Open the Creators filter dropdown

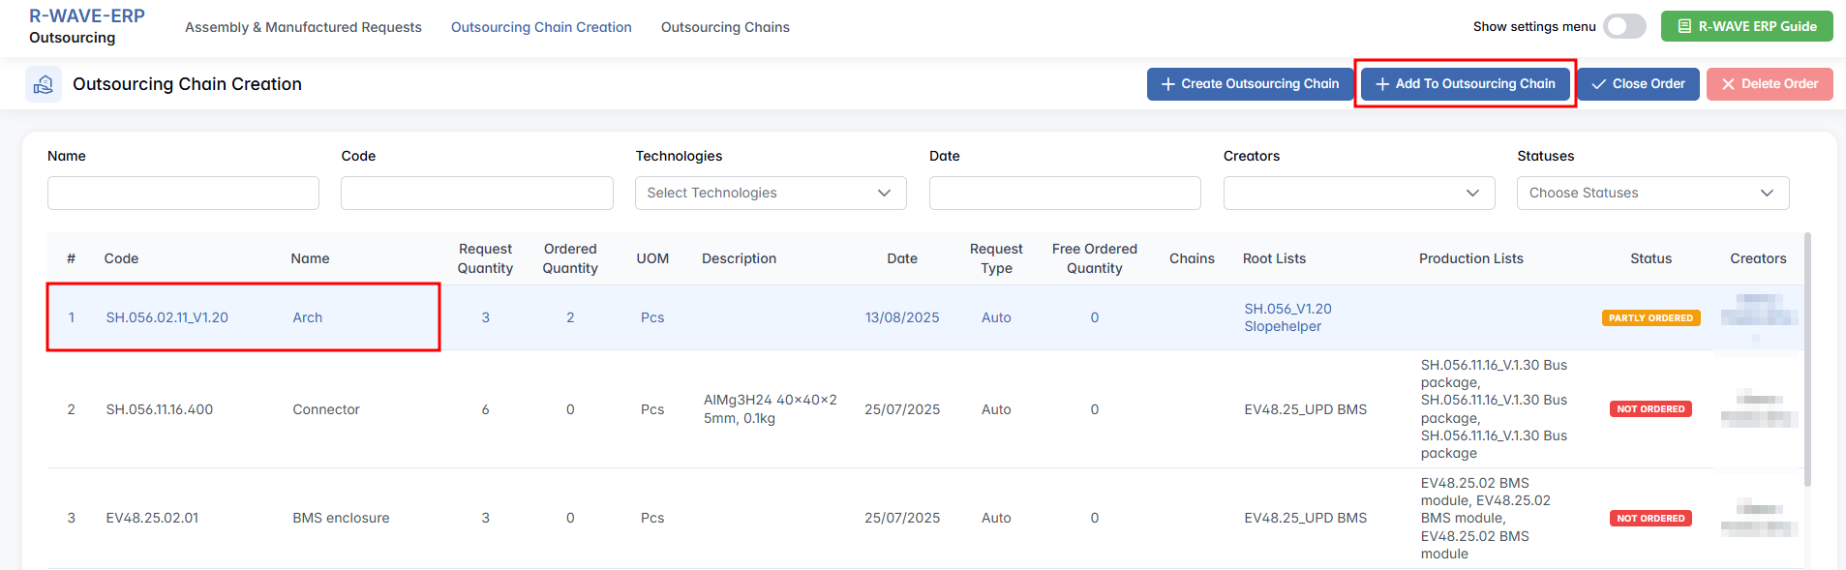(x=1358, y=194)
